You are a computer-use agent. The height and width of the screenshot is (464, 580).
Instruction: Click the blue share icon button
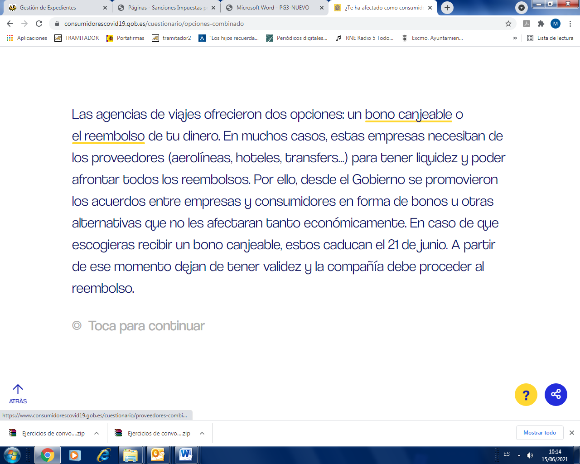click(556, 395)
